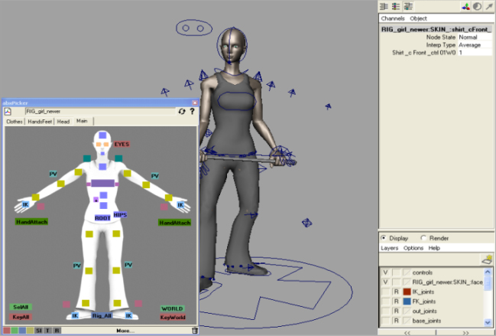Click the manipulator axis icon in Channel Box

coord(466,6)
